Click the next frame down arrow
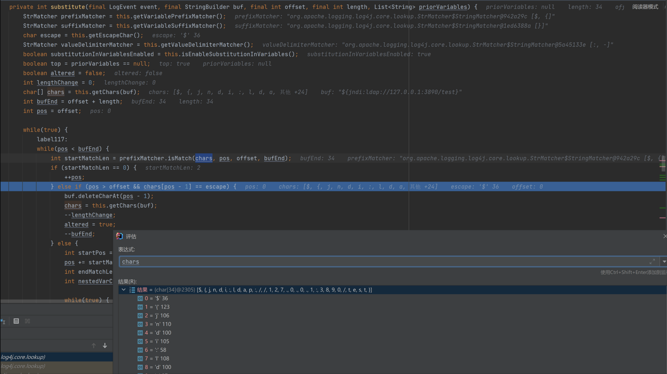Image resolution: width=667 pixels, height=374 pixels. [x=105, y=346]
